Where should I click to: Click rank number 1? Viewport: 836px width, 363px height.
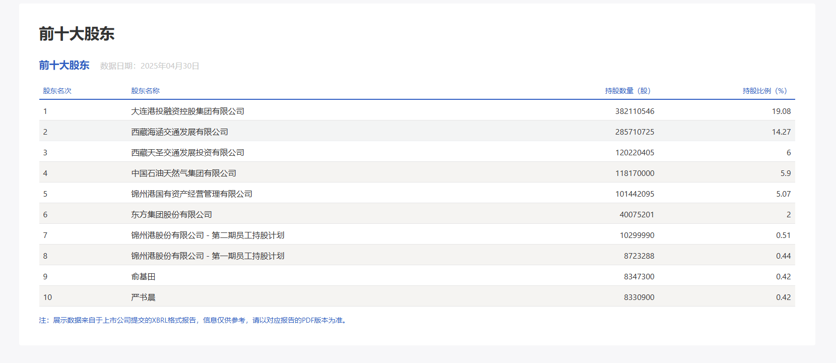tap(45, 111)
